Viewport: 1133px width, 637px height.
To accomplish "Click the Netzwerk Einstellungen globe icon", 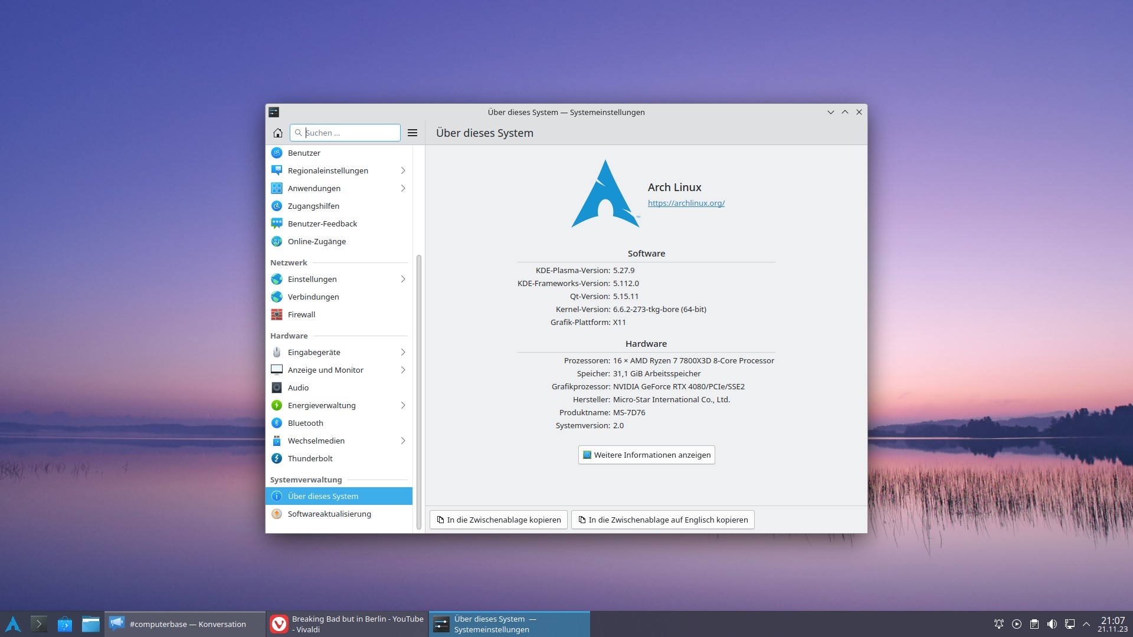I will pyautogui.click(x=277, y=279).
